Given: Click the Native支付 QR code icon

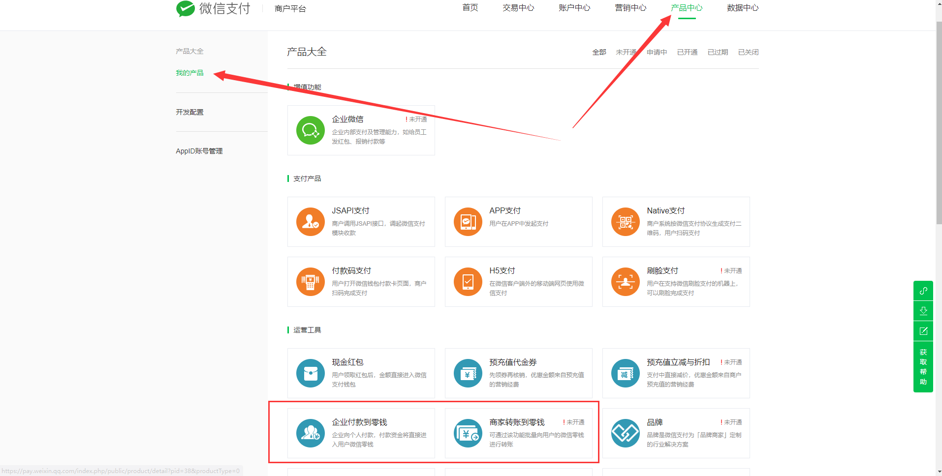Looking at the screenshot, I should [626, 222].
